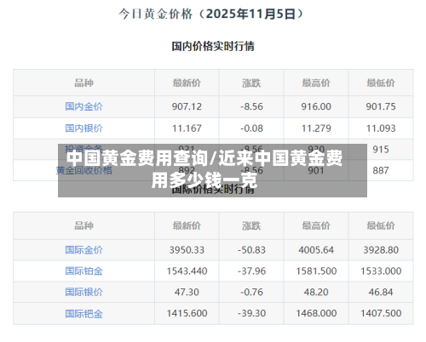
Task: Click the 47.30 international silver price
Action: pyautogui.click(x=187, y=292)
